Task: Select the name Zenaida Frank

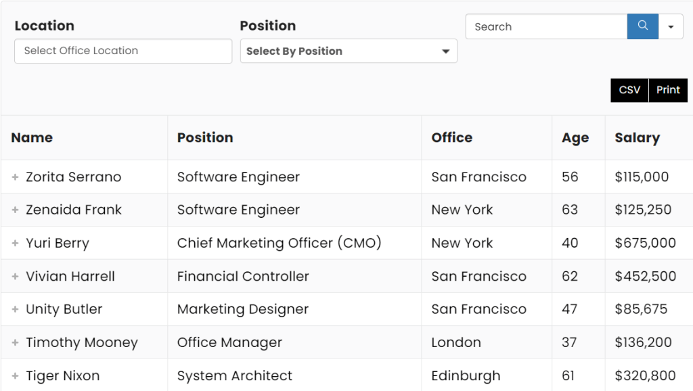Action: pyautogui.click(x=73, y=210)
